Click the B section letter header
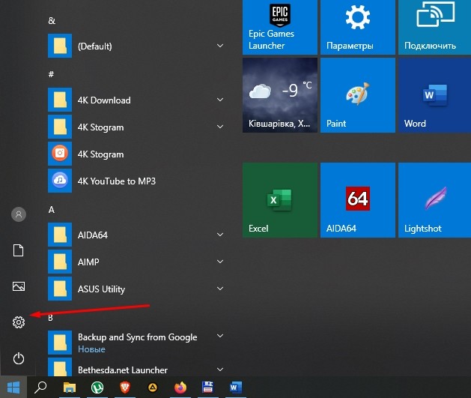The height and width of the screenshot is (398, 471). pos(50,318)
